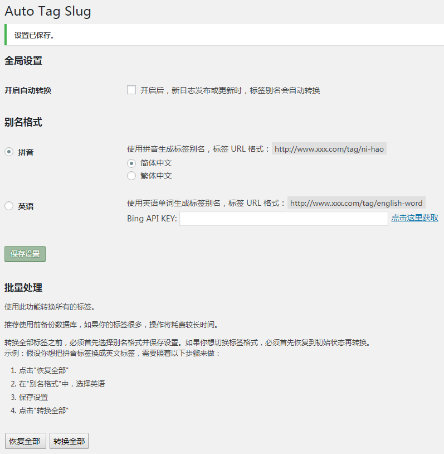
Task: Click the example URL ending in english-word
Action: click(356, 203)
